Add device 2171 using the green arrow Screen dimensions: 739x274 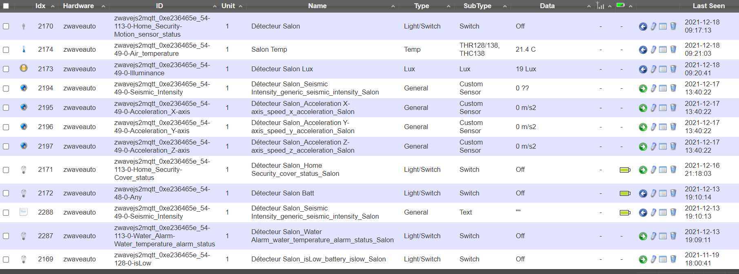(643, 170)
